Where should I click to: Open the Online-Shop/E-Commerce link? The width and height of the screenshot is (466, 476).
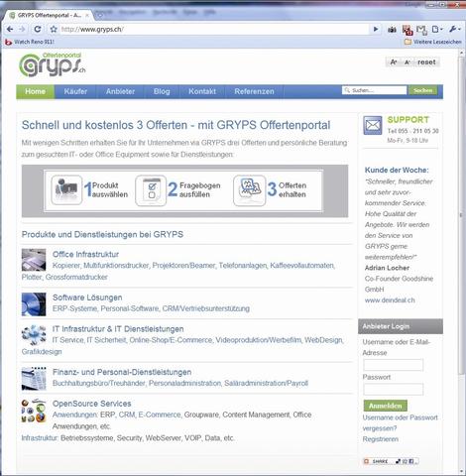[x=171, y=340]
